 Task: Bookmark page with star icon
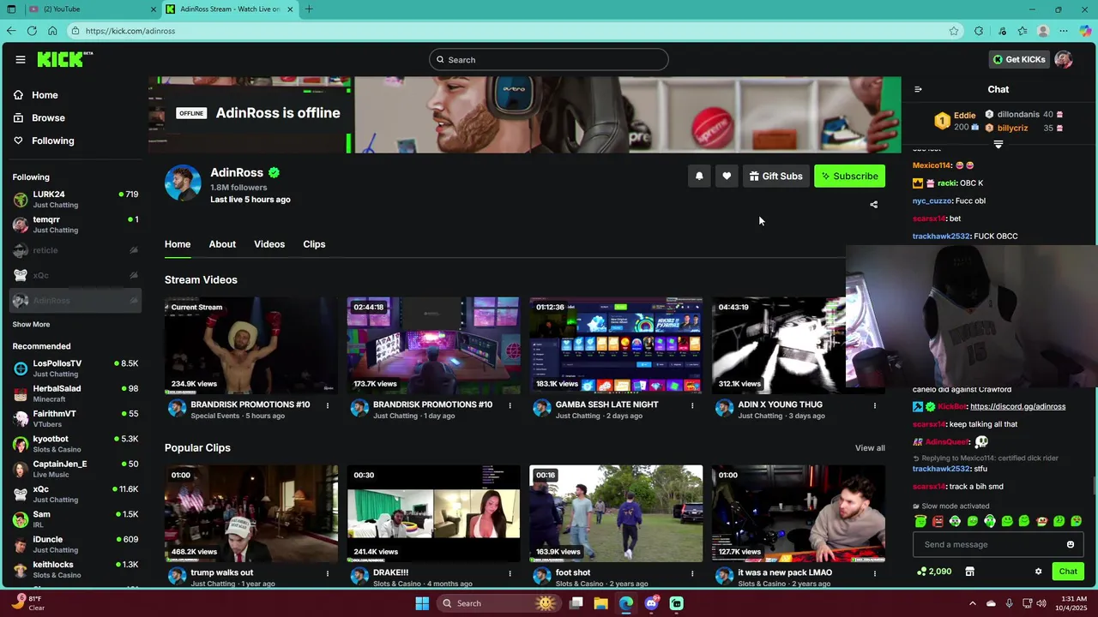pyautogui.click(x=954, y=31)
